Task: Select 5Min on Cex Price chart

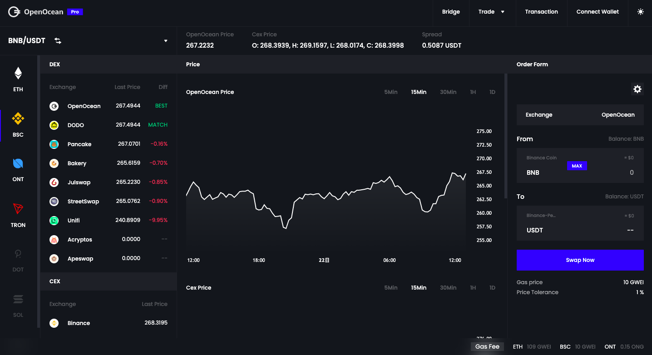Action: tap(390, 288)
